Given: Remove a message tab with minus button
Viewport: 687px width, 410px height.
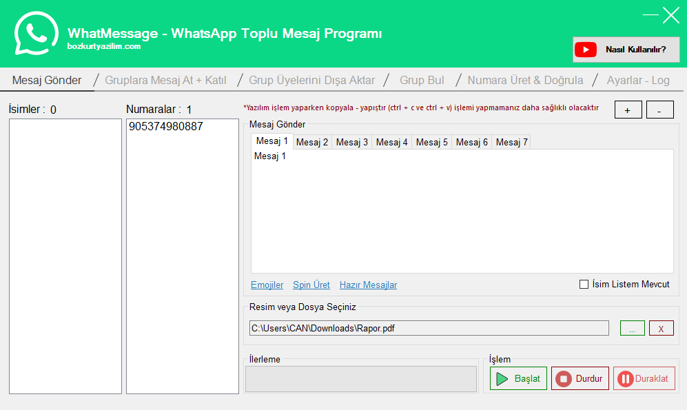Looking at the screenshot, I should pyautogui.click(x=660, y=110).
